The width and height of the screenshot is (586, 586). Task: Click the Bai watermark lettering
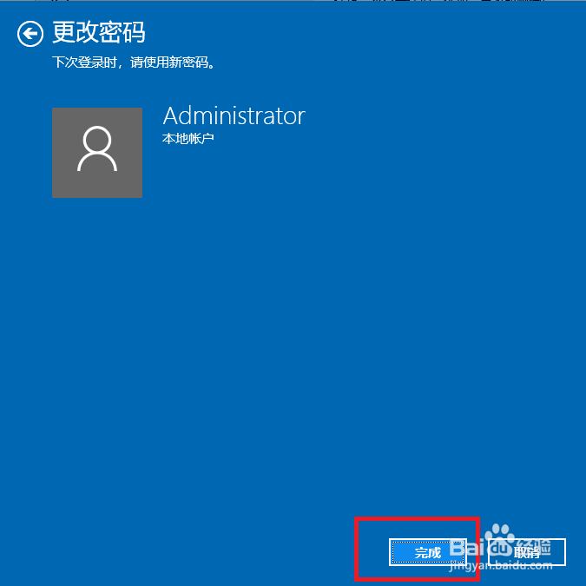point(467,548)
